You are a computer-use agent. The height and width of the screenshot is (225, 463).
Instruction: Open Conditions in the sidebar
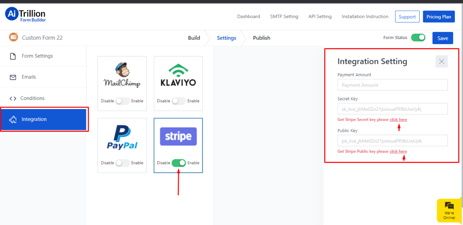43,98
